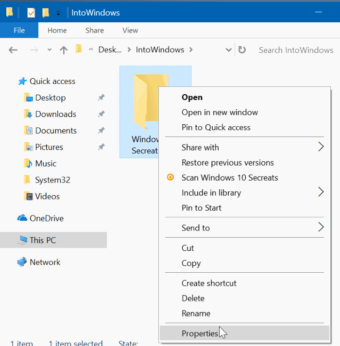Choose Pin to Quick access

[216, 127]
